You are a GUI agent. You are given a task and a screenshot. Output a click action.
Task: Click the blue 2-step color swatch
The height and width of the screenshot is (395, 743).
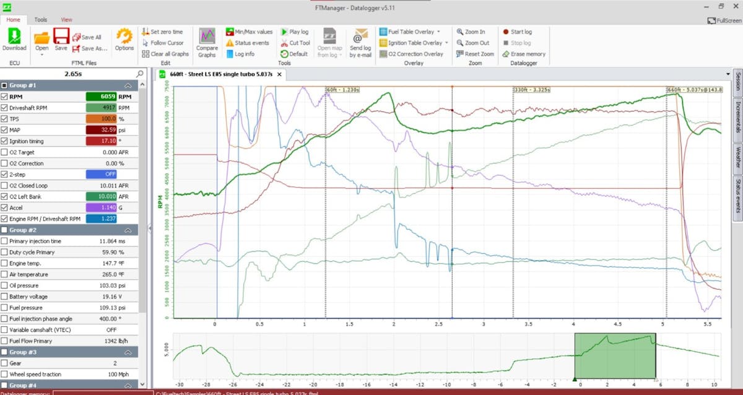[x=102, y=175]
